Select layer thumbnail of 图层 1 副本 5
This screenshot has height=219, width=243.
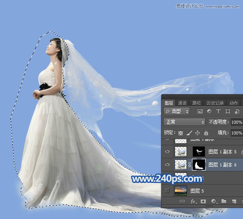[181, 151]
